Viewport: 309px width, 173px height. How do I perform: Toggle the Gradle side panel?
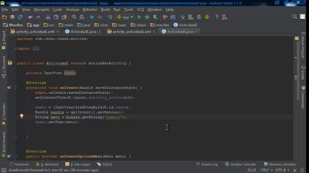(x=303, y=73)
